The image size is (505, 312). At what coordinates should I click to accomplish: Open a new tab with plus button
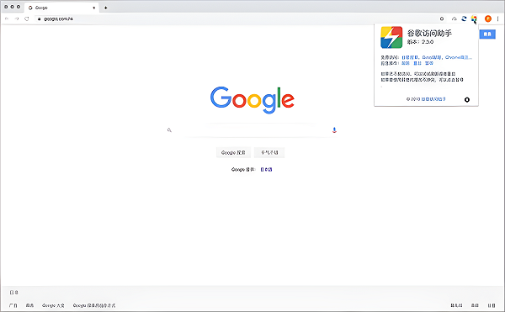click(106, 8)
